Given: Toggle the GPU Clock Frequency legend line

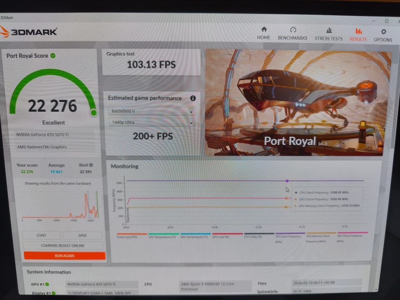Looking at the screenshot, I should (352, 237).
